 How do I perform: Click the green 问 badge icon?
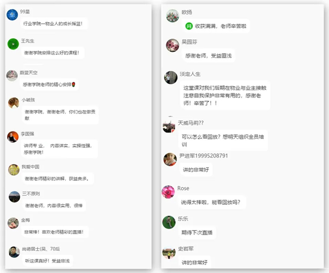click(189, 26)
